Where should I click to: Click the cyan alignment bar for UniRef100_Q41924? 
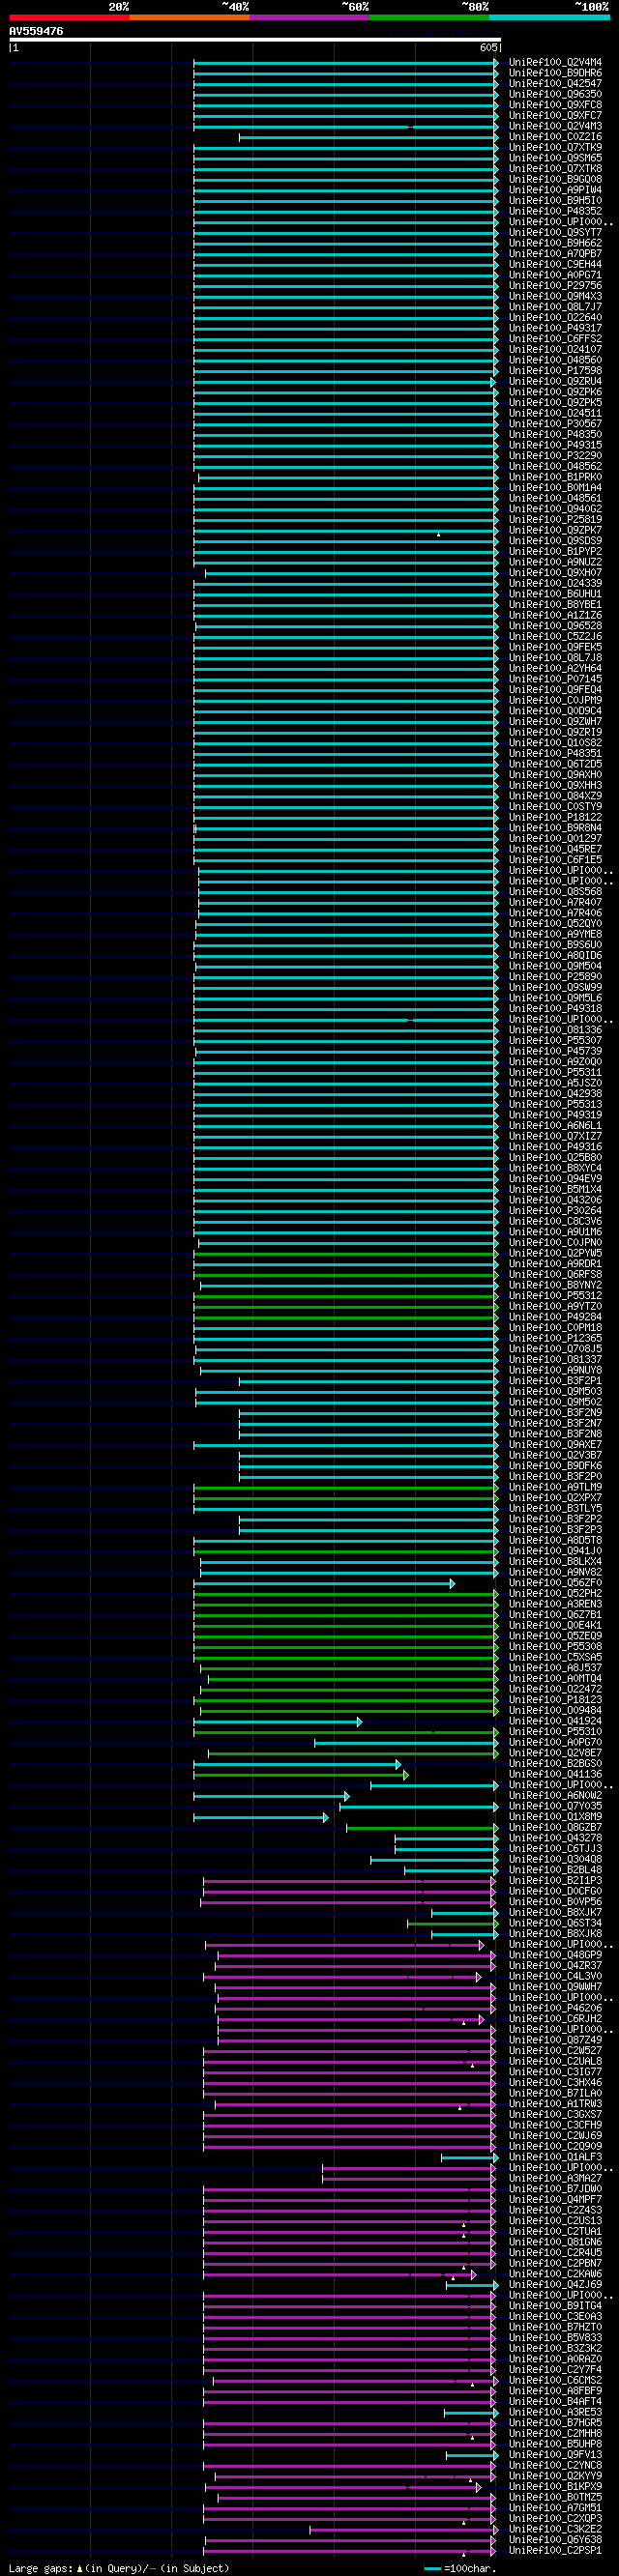[278, 1720]
